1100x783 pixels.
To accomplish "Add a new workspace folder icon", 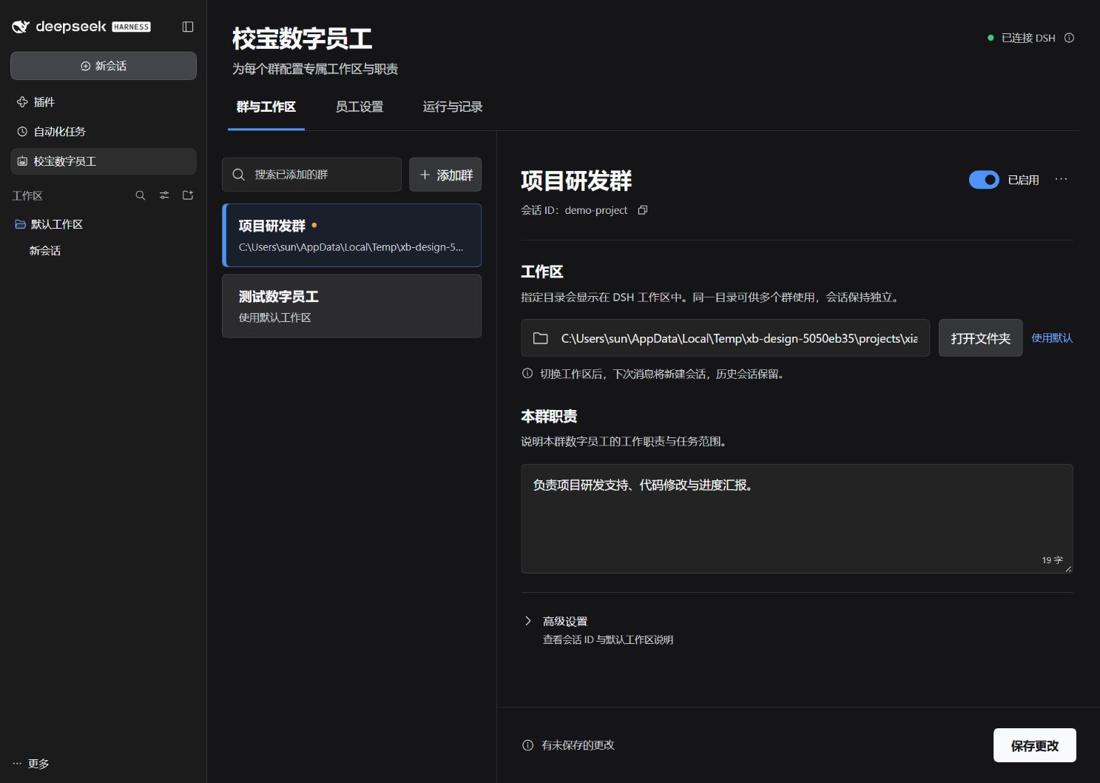I will [188, 195].
